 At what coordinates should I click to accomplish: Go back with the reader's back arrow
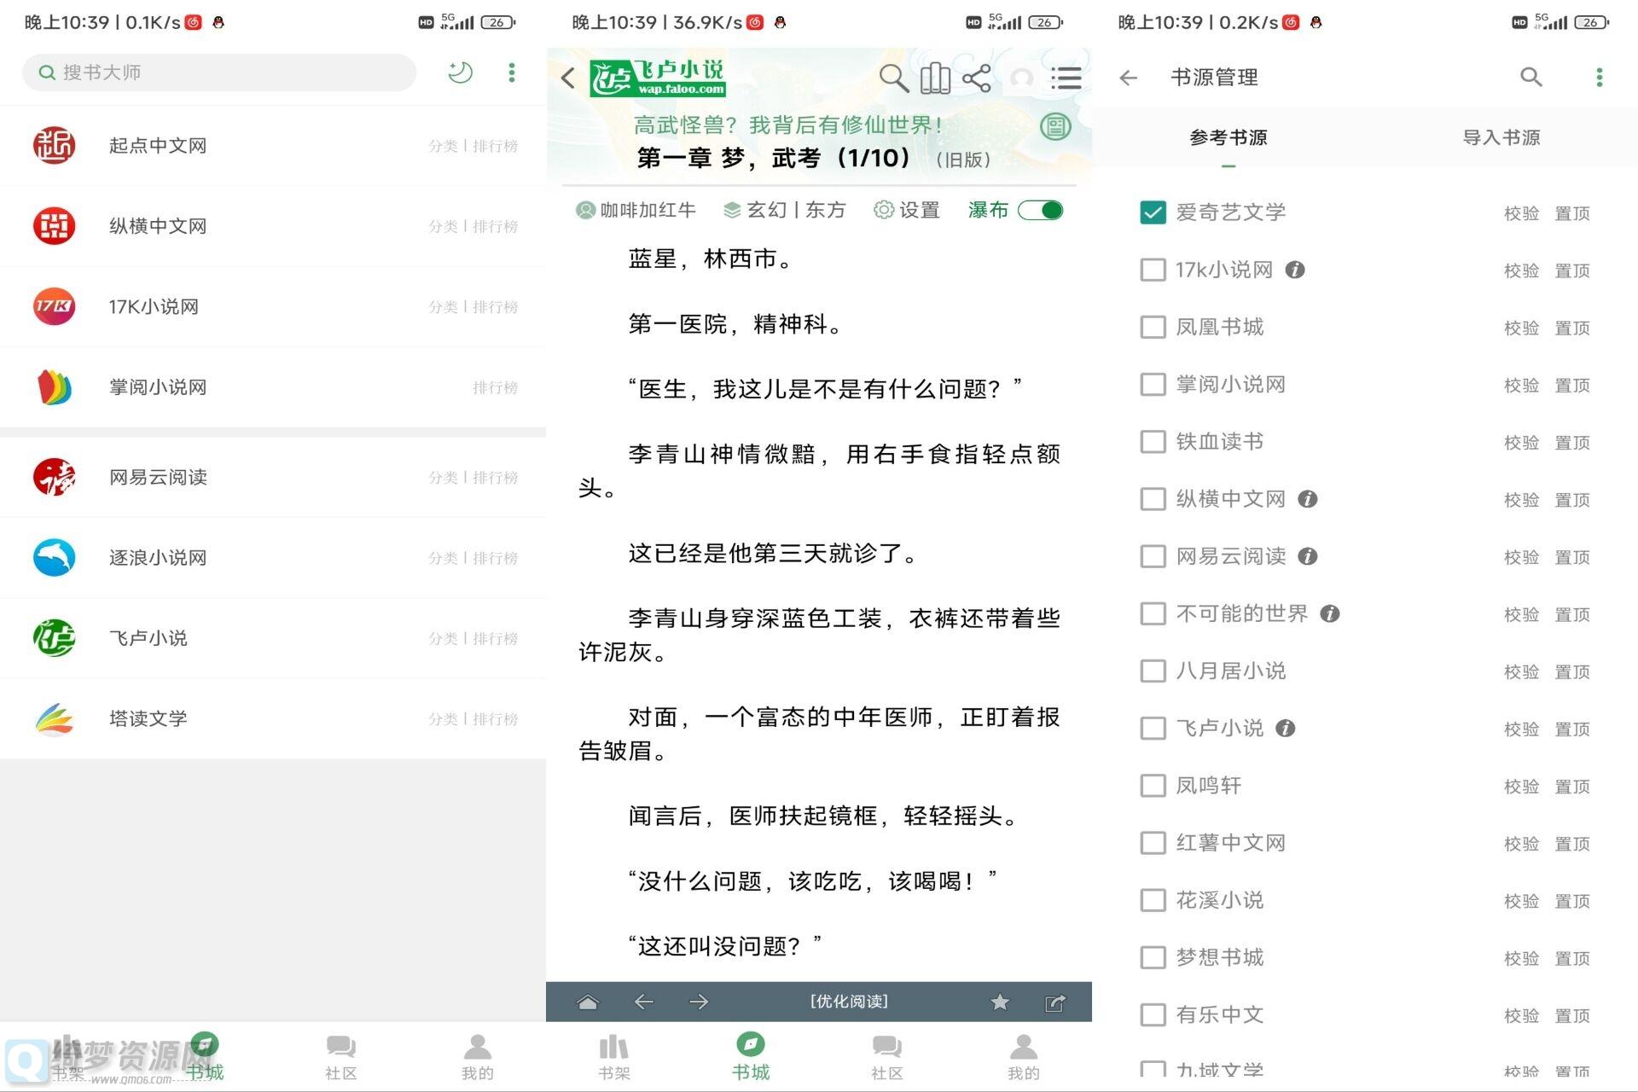pyautogui.click(x=569, y=78)
